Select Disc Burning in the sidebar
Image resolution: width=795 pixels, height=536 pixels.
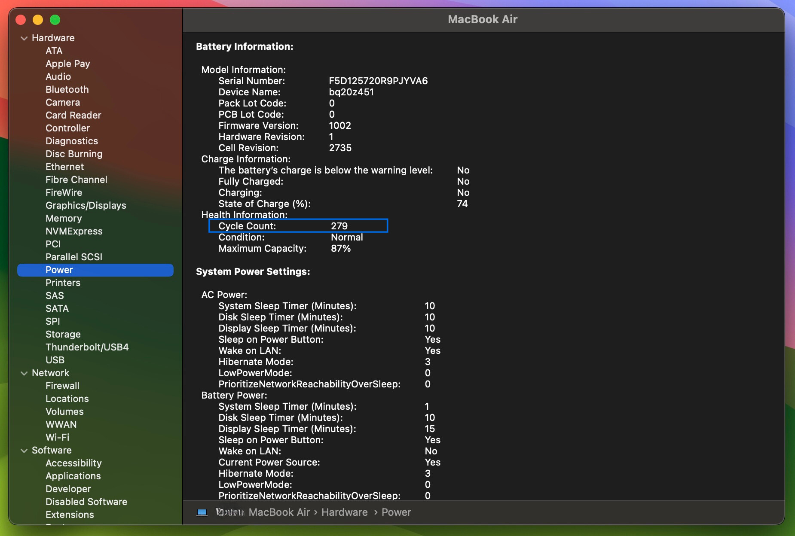[74, 154]
